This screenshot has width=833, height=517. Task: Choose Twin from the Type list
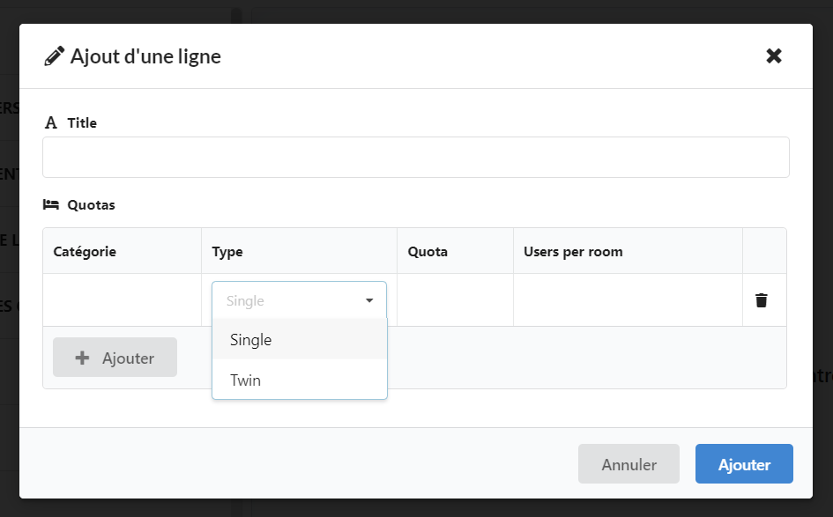246,380
